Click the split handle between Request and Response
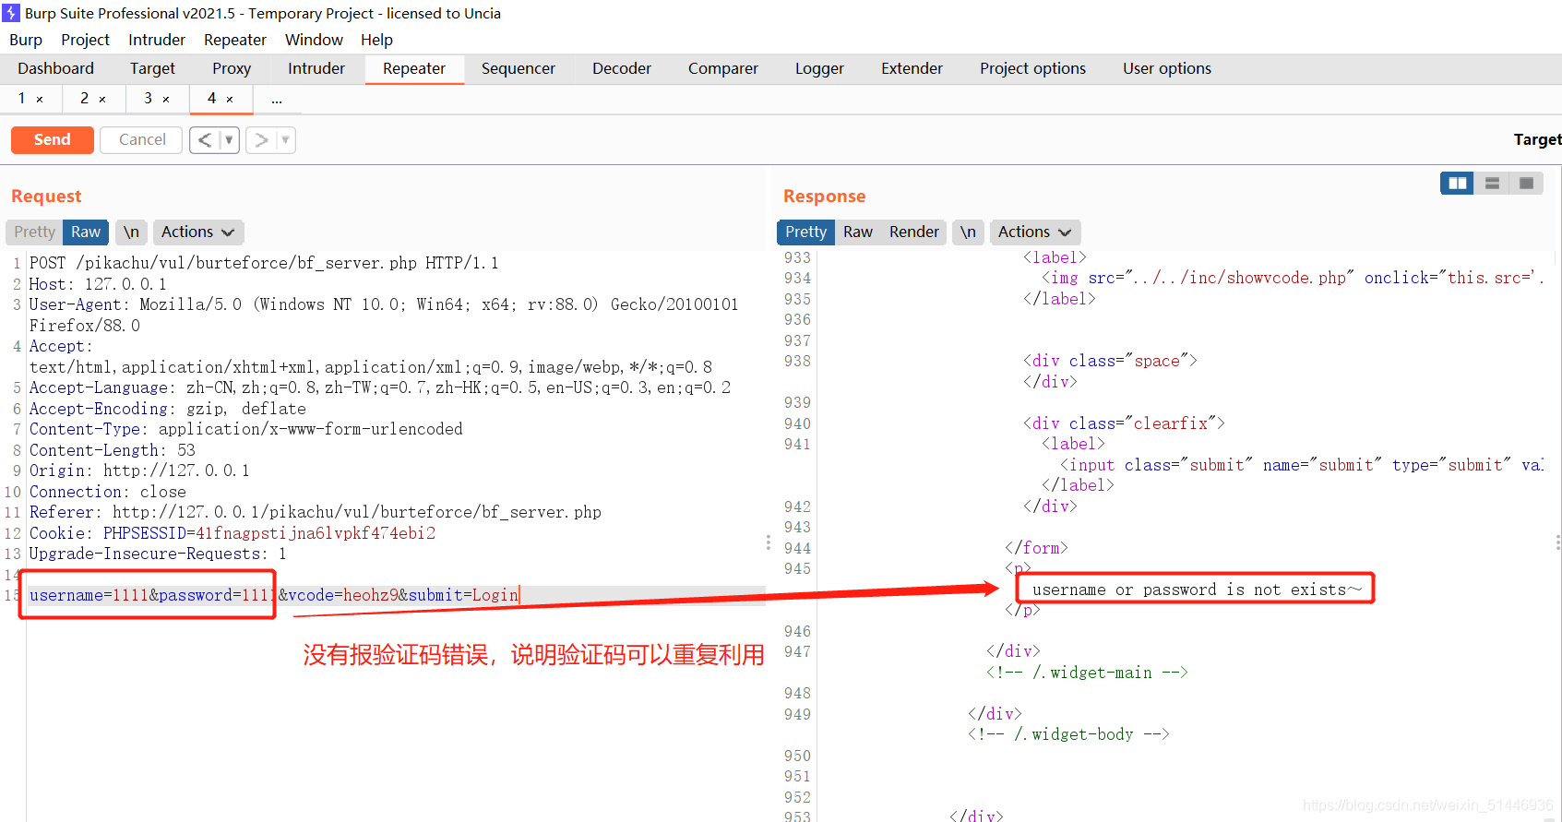The width and height of the screenshot is (1562, 822). (768, 542)
